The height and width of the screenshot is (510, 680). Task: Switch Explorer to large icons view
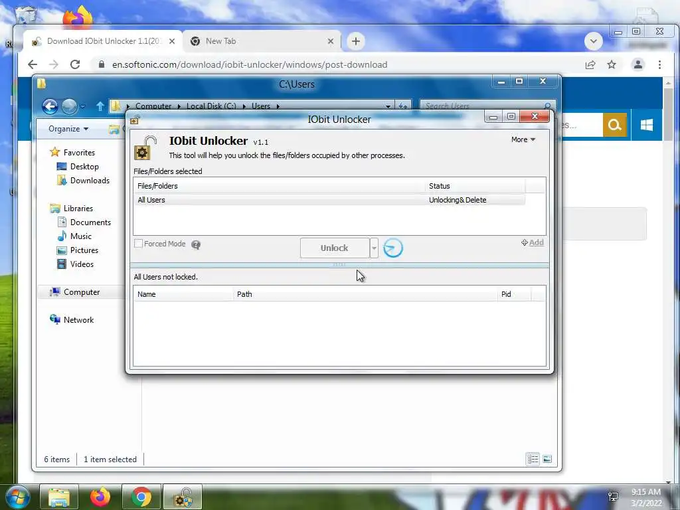coord(547,459)
